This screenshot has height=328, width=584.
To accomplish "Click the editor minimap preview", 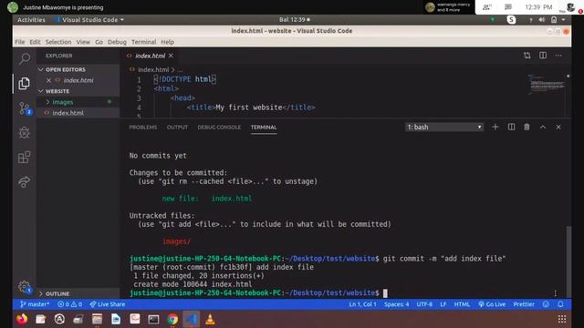I will (547, 85).
